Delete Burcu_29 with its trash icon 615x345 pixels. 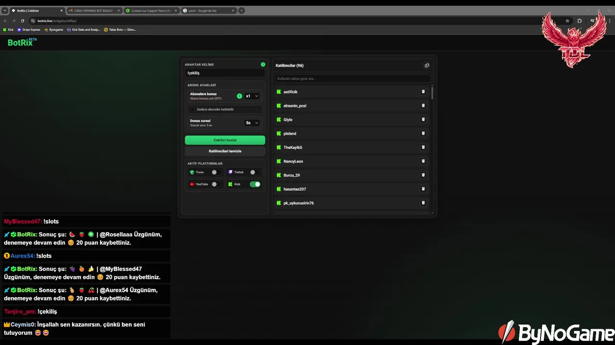[423, 175]
